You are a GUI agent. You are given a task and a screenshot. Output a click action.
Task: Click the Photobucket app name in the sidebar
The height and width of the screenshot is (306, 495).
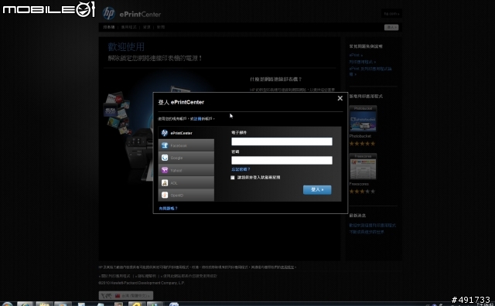[x=360, y=136]
